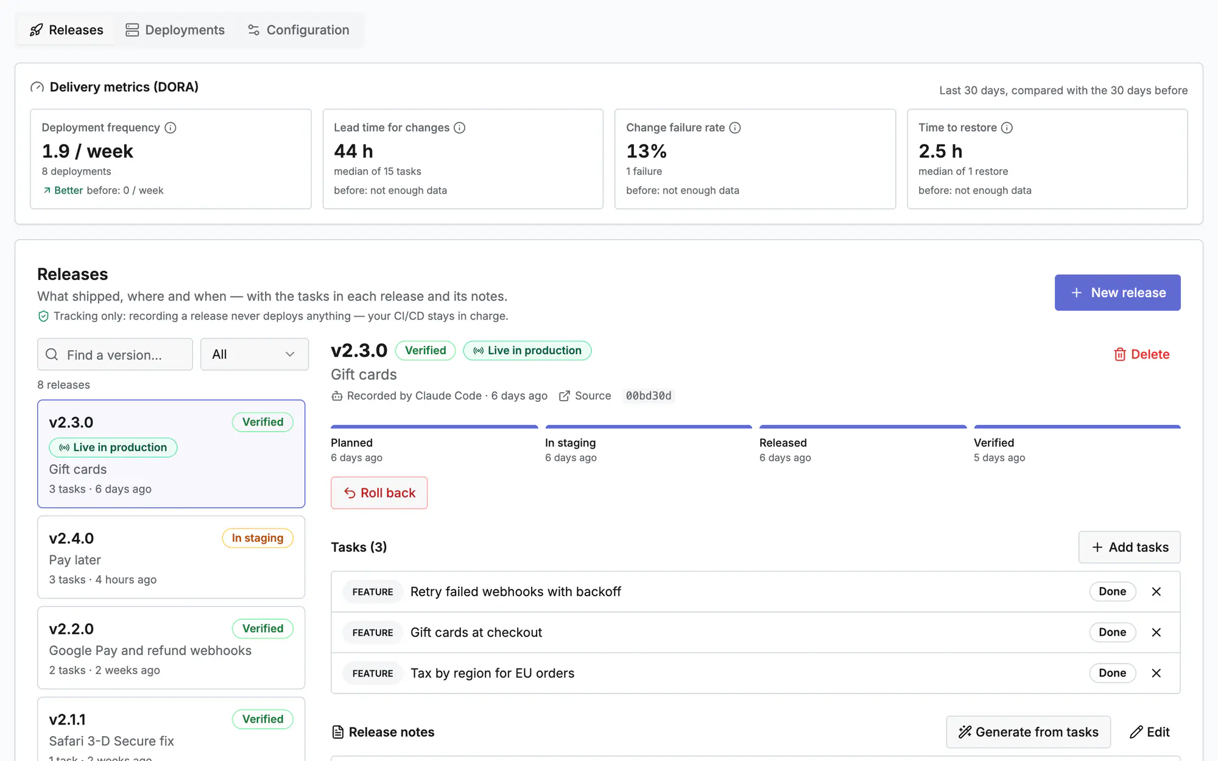Select the v2.1.1 Safari 3-D Secure fix card

tap(171, 729)
